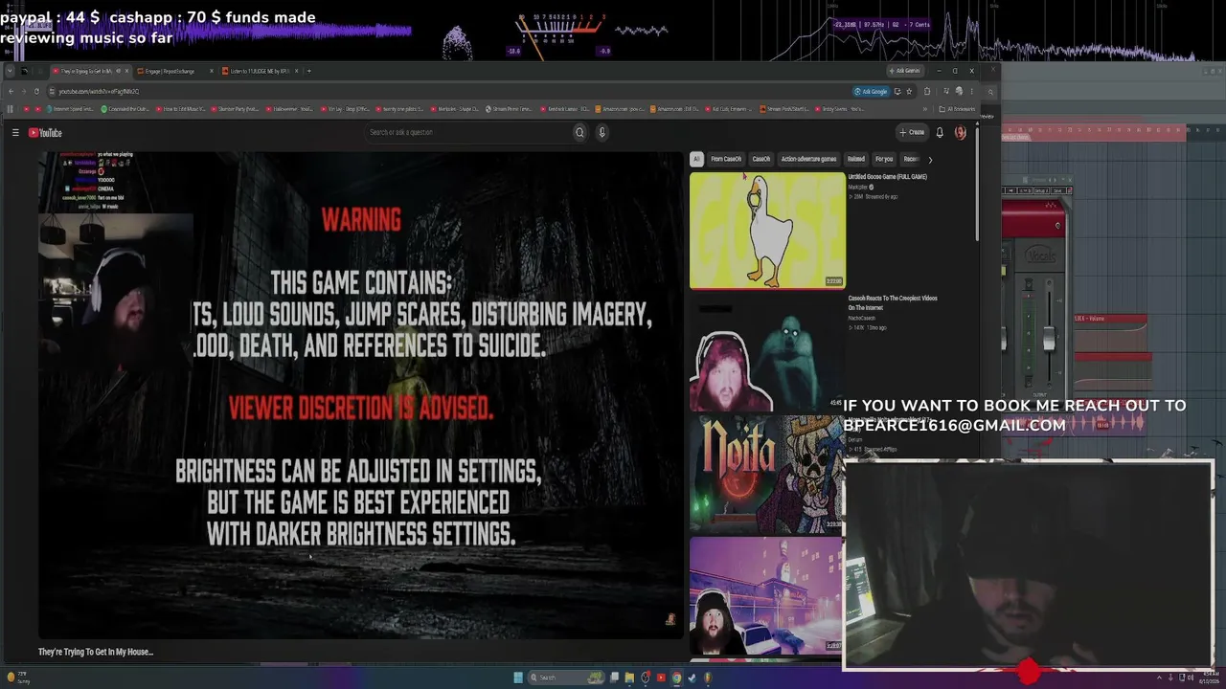The width and height of the screenshot is (1226, 689).
Task: Click the Ask Gemini button
Action: [905, 71]
